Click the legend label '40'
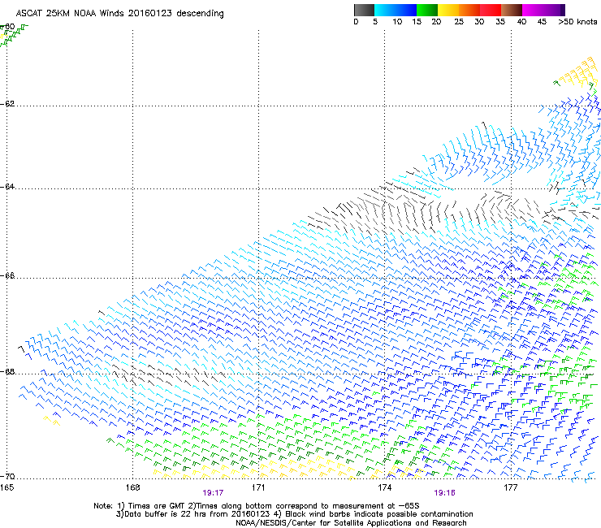601x528 pixels. coord(521,22)
